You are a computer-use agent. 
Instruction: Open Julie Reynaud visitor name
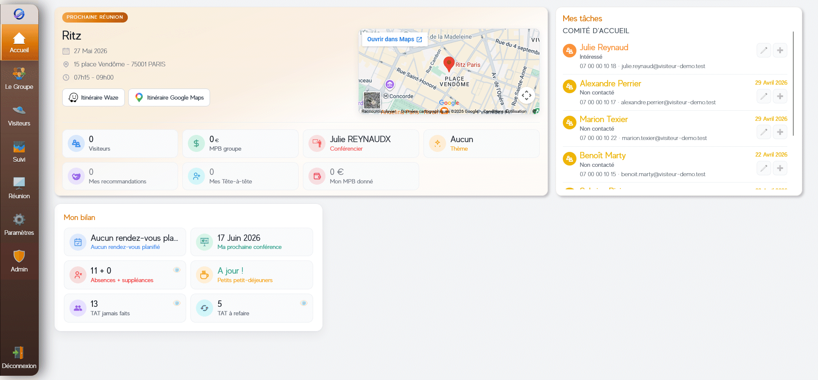[x=604, y=47]
